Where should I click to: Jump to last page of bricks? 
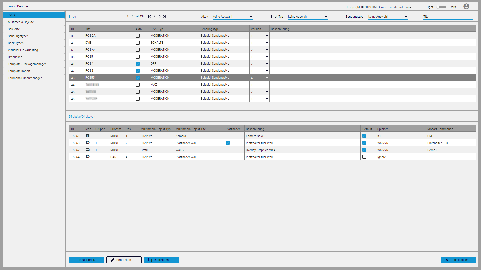pos(165,16)
